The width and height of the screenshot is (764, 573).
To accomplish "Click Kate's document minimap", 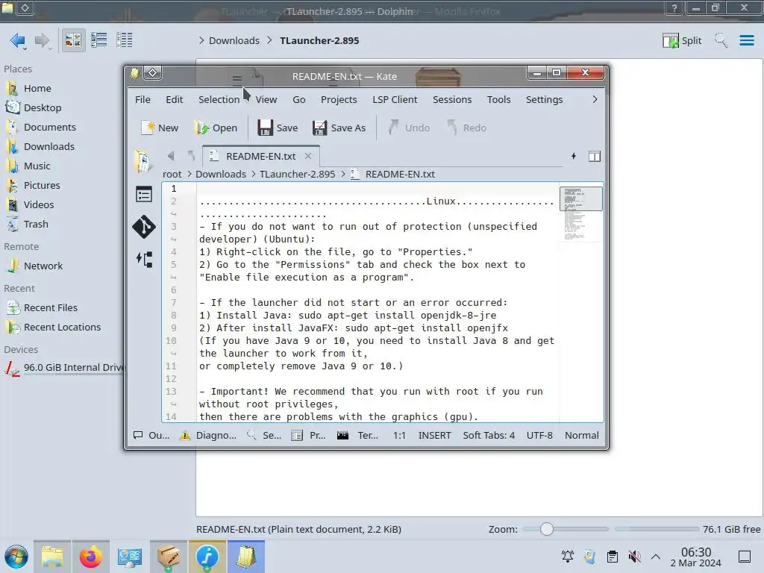I will (x=580, y=214).
